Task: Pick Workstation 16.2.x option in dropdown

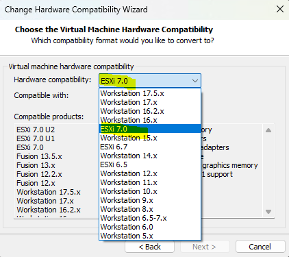Action: (x=150, y=111)
